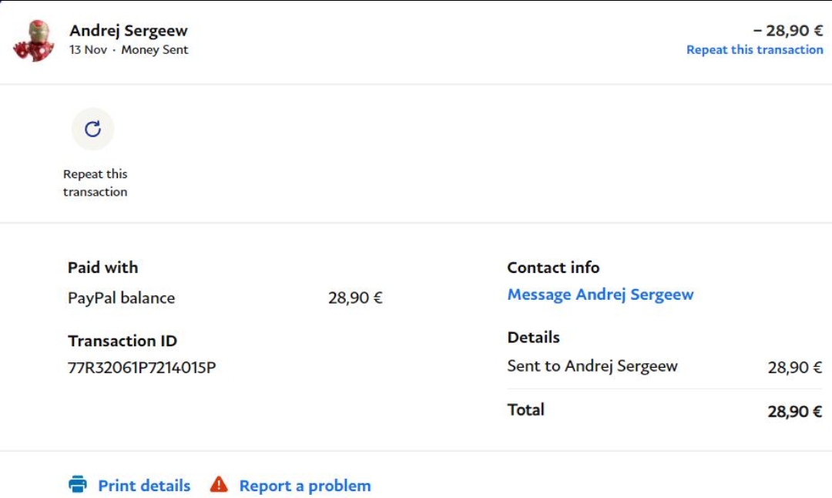Click the Sent to Andrej Sergeew line

tap(592, 366)
